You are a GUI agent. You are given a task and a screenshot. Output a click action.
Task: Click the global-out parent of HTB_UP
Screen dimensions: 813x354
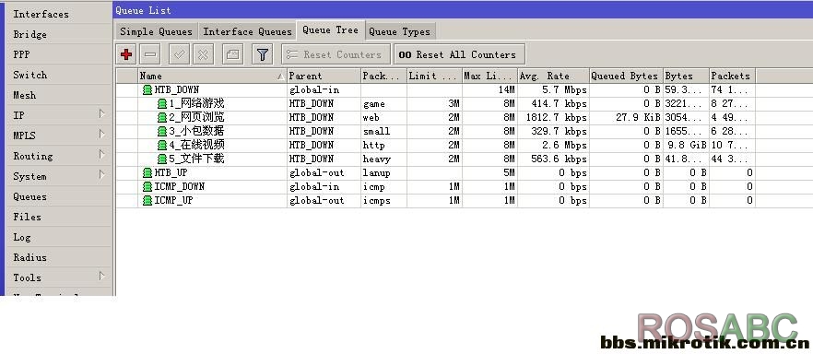coord(324,172)
